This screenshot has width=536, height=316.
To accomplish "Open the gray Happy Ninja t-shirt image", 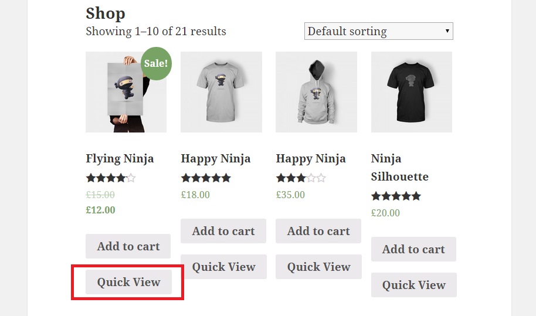I will 221,92.
